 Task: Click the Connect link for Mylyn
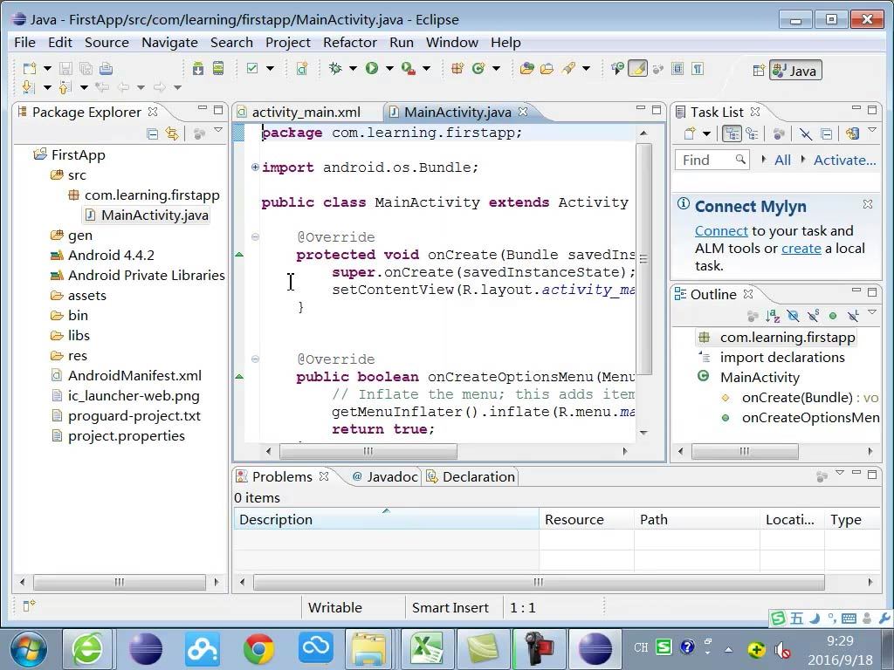coord(721,231)
